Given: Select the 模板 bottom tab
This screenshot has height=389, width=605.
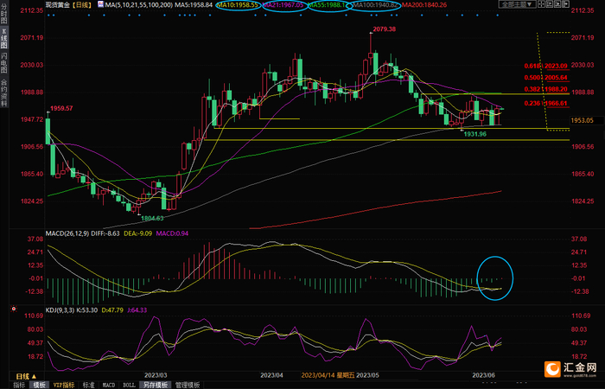Looking at the screenshot, I should [x=39, y=386].
